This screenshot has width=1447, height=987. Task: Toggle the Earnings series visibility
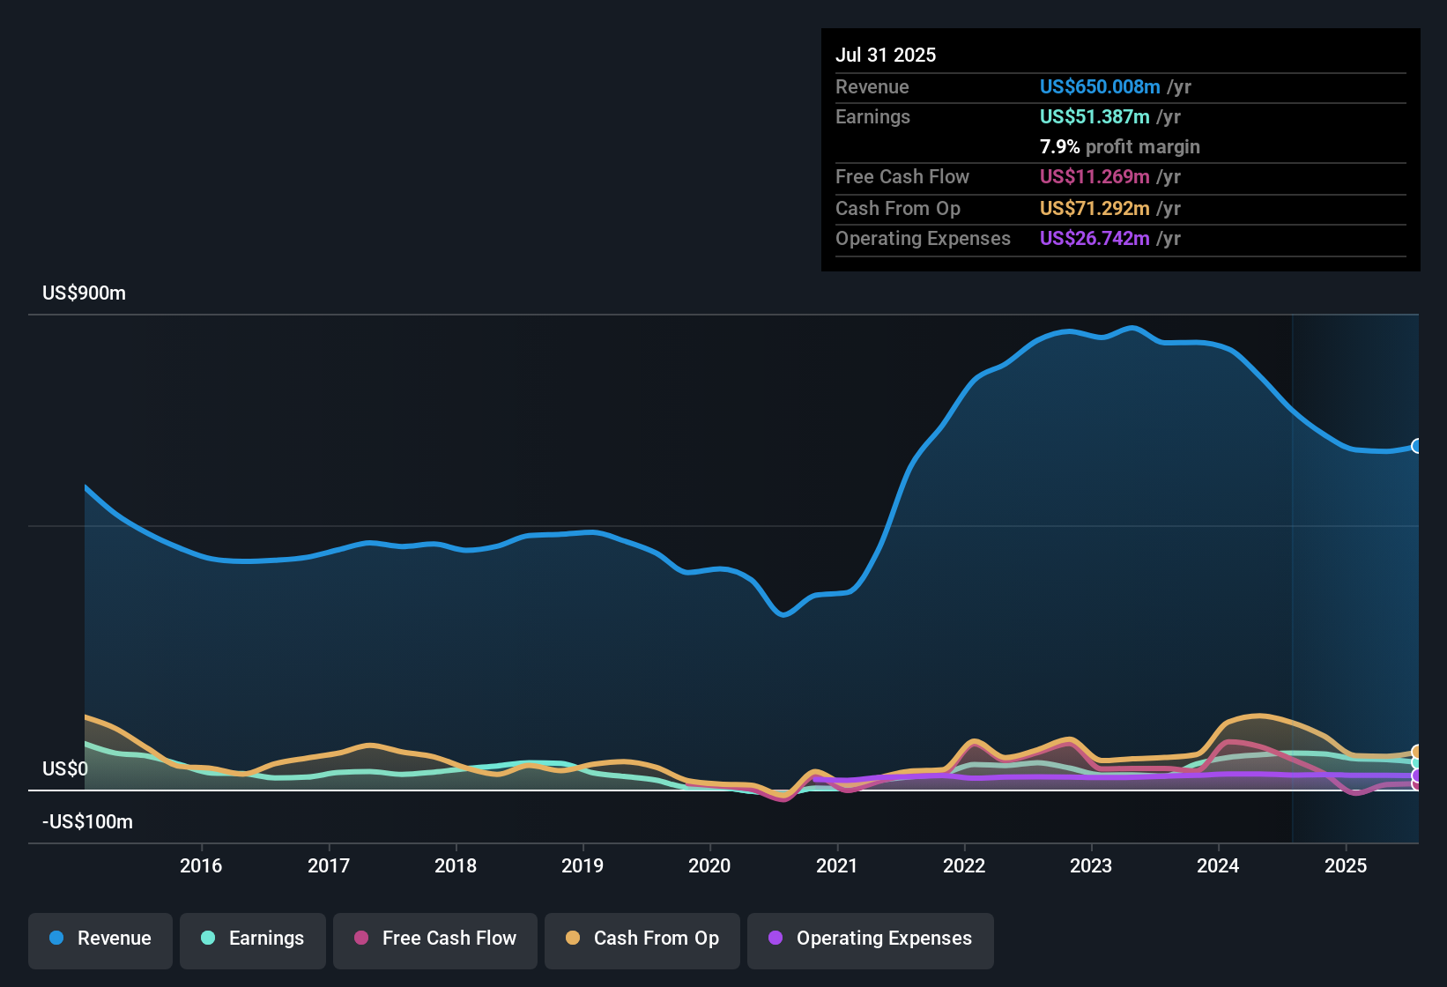coord(253,939)
